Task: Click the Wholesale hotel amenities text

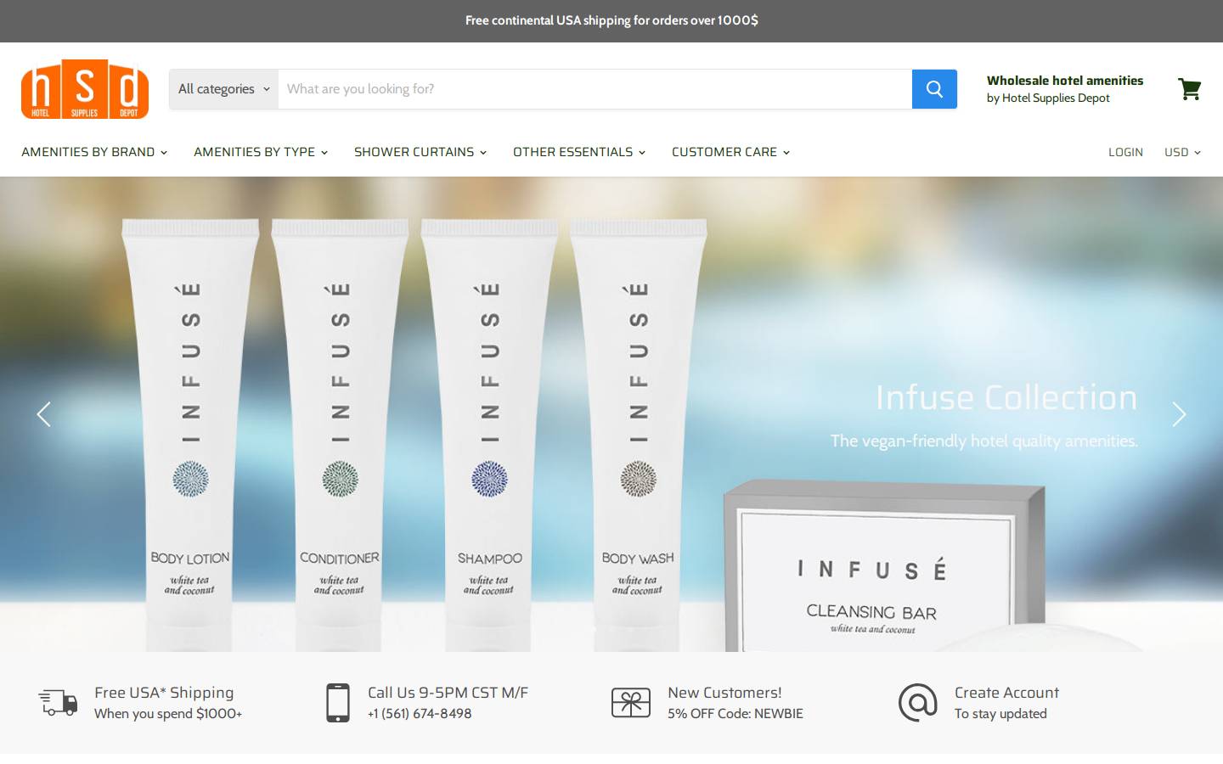Action: pos(1065,81)
